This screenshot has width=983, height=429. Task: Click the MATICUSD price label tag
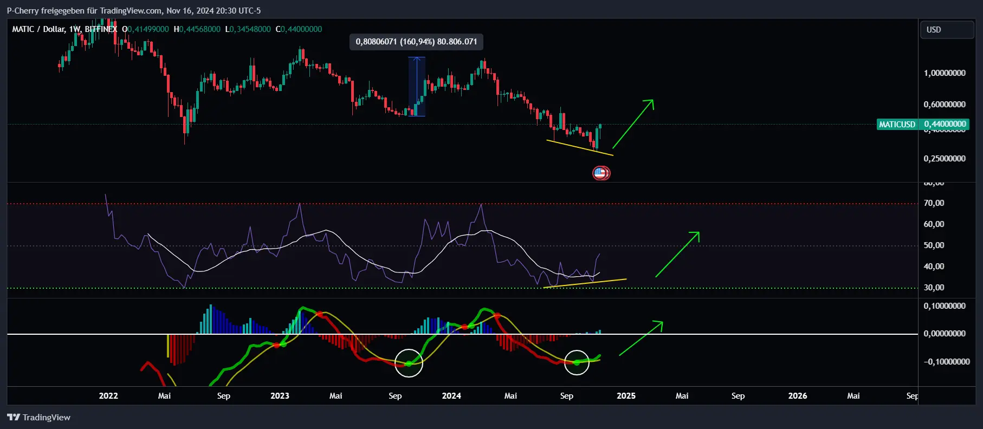(897, 125)
